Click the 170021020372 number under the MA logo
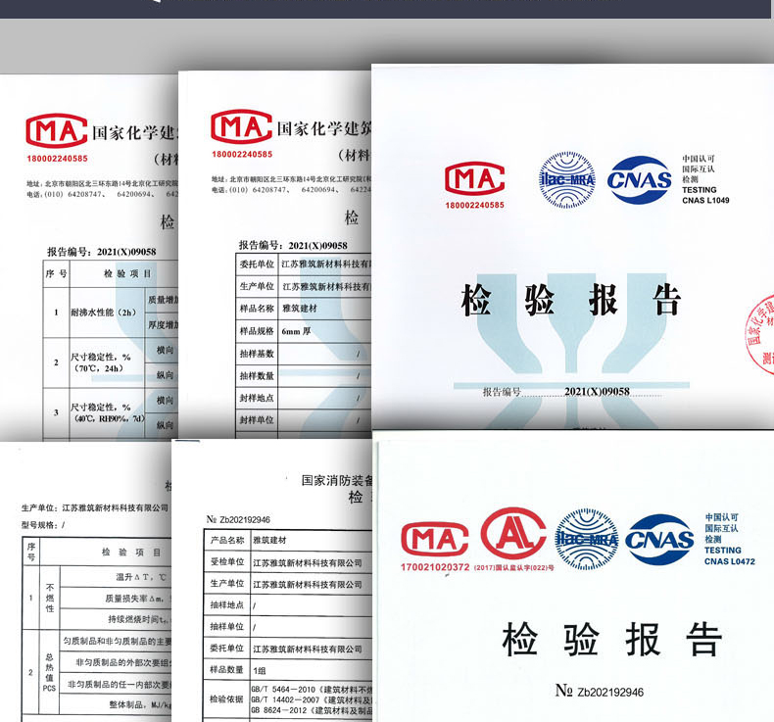Viewport: 774px width, 722px height. [x=435, y=567]
